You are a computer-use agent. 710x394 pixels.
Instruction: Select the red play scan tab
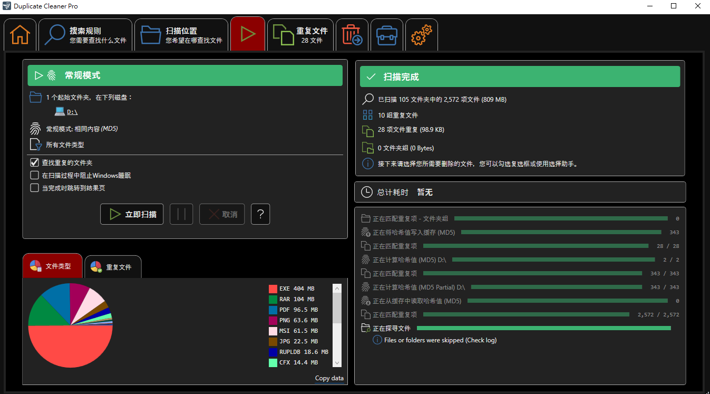click(248, 34)
